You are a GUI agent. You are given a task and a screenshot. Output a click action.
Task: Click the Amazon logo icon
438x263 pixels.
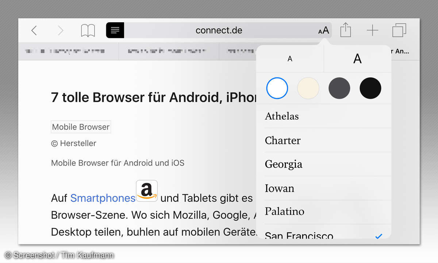(147, 191)
